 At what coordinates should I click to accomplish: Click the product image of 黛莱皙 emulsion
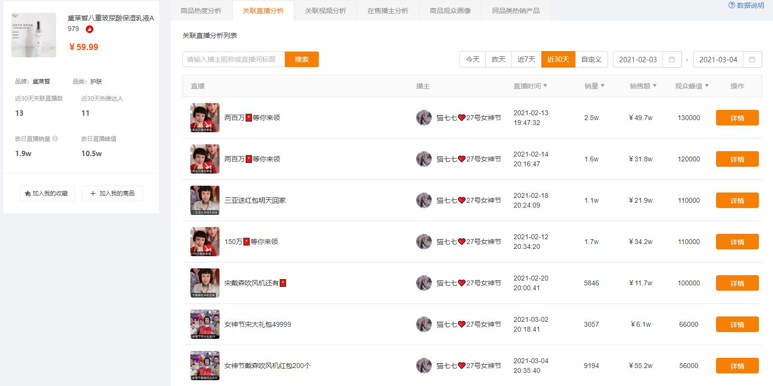coord(34,35)
